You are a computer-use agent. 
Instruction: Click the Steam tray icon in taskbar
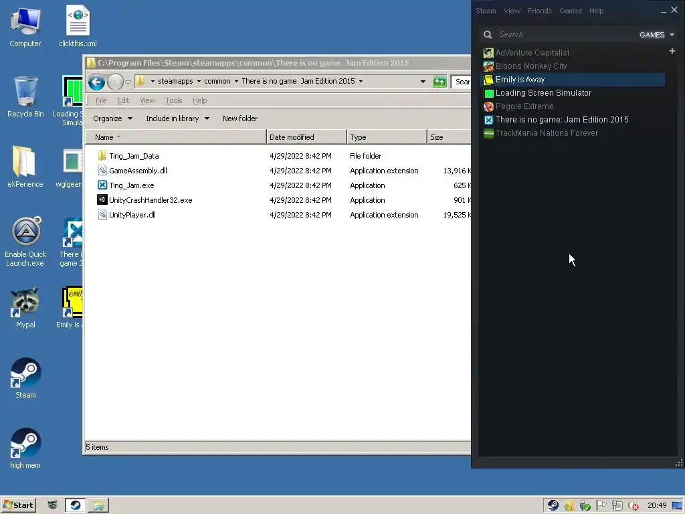pyautogui.click(x=553, y=505)
